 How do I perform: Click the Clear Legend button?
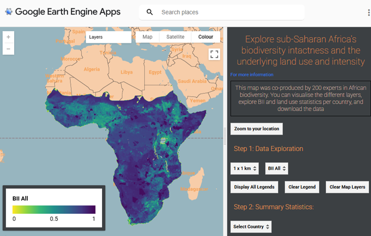click(x=302, y=187)
